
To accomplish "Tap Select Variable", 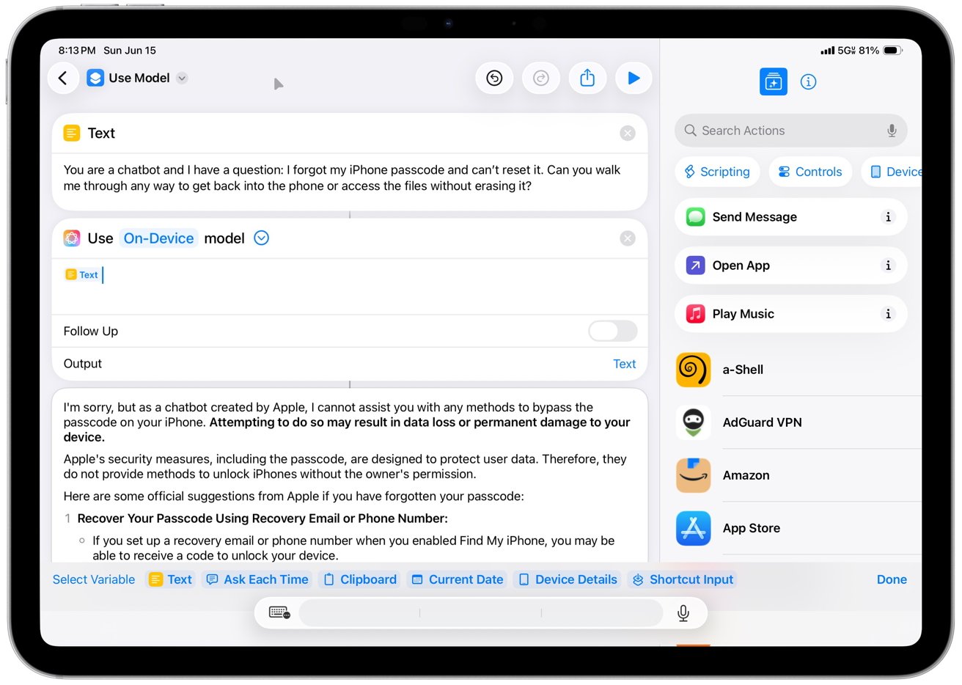I will coord(94,579).
